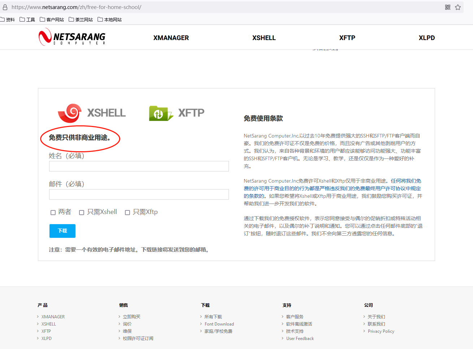473x349 pixels.
Task: Bookmark this page with the star icon
Action: [x=458, y=7]
